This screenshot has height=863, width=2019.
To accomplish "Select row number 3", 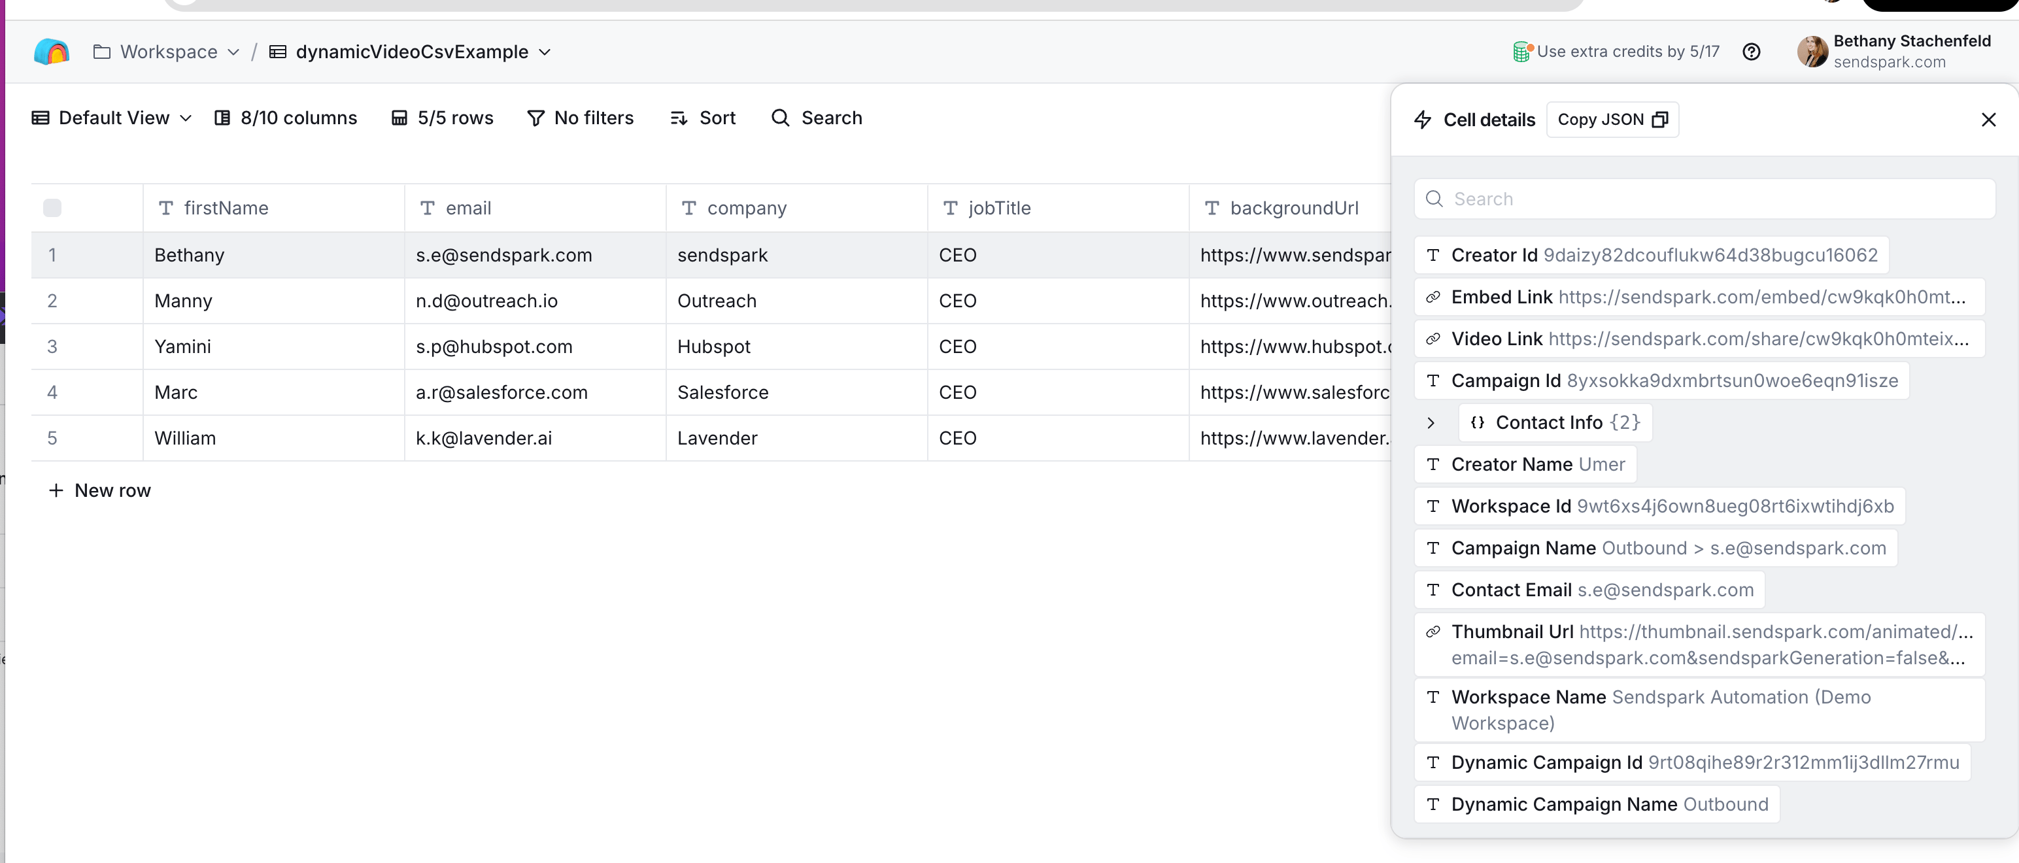I will click(x=52, y=347).
